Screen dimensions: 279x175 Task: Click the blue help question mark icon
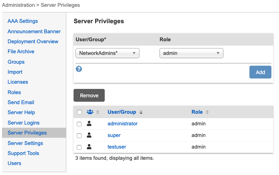click(x=79, y=69)
